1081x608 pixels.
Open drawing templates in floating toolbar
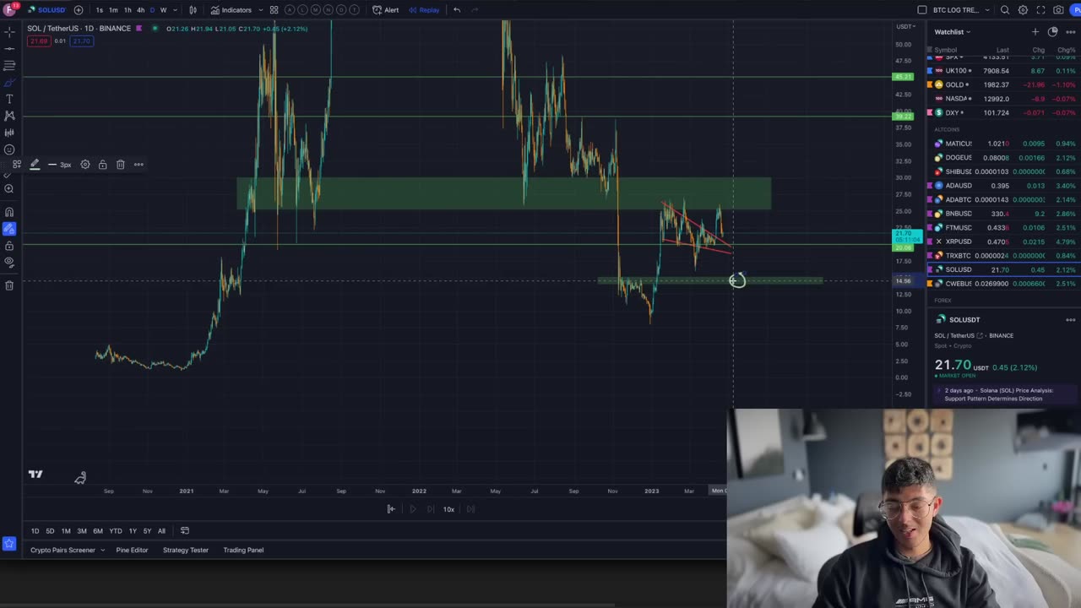pyautogui.click(x=16, y=165)
